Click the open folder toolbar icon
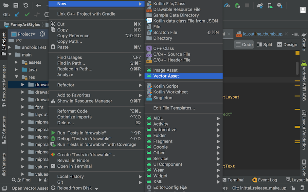This screenshot has height=192, width=308. [6, 5]
